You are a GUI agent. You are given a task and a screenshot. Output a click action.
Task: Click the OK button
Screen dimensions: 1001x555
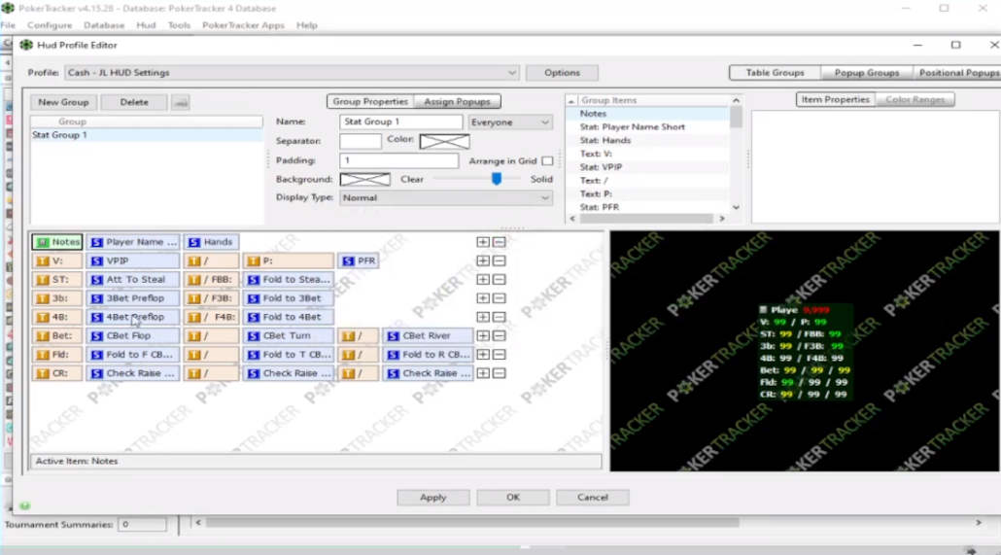pos(512,498)
